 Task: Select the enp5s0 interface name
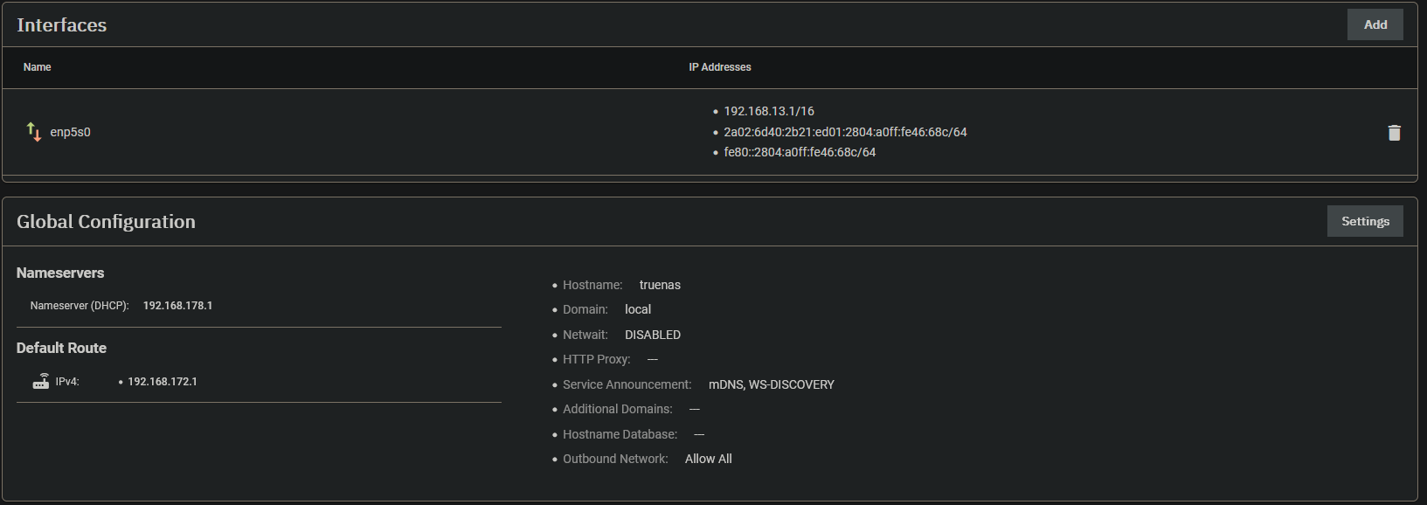(71, 132)
